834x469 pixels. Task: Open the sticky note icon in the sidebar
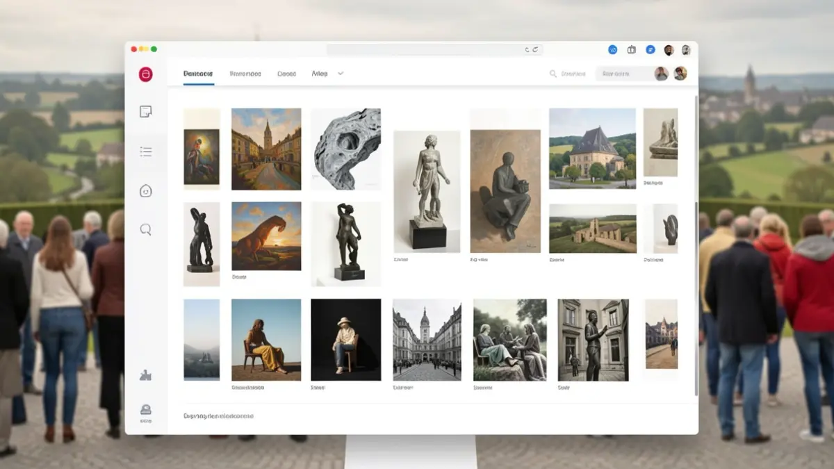click(x=145, y=111)
